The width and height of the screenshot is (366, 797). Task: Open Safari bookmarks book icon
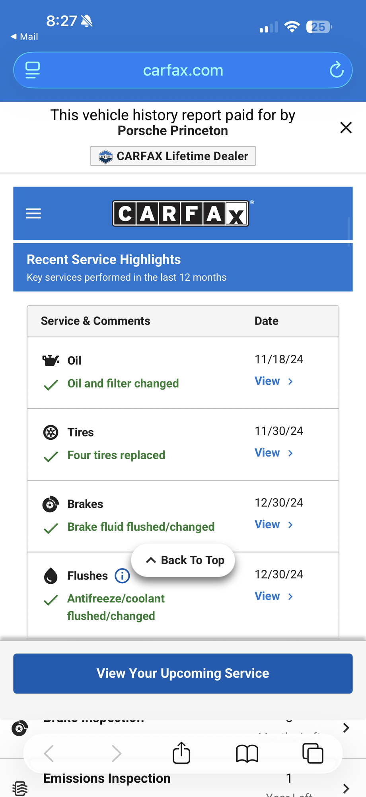coord(247,754)
